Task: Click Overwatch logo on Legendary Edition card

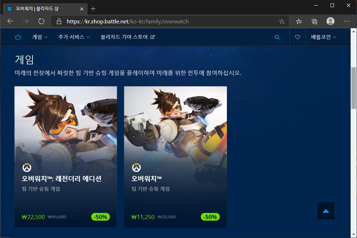Action: pos(27,168)
